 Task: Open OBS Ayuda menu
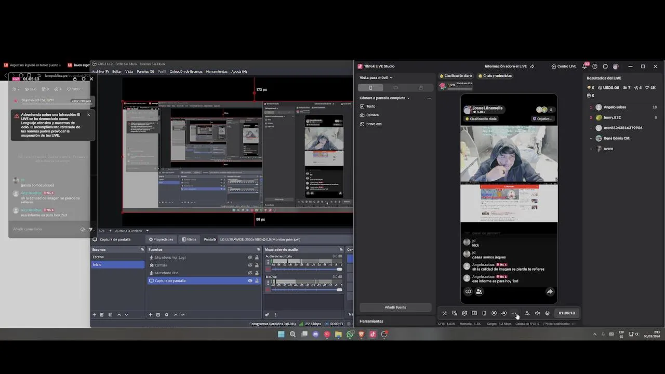point(239,72)
